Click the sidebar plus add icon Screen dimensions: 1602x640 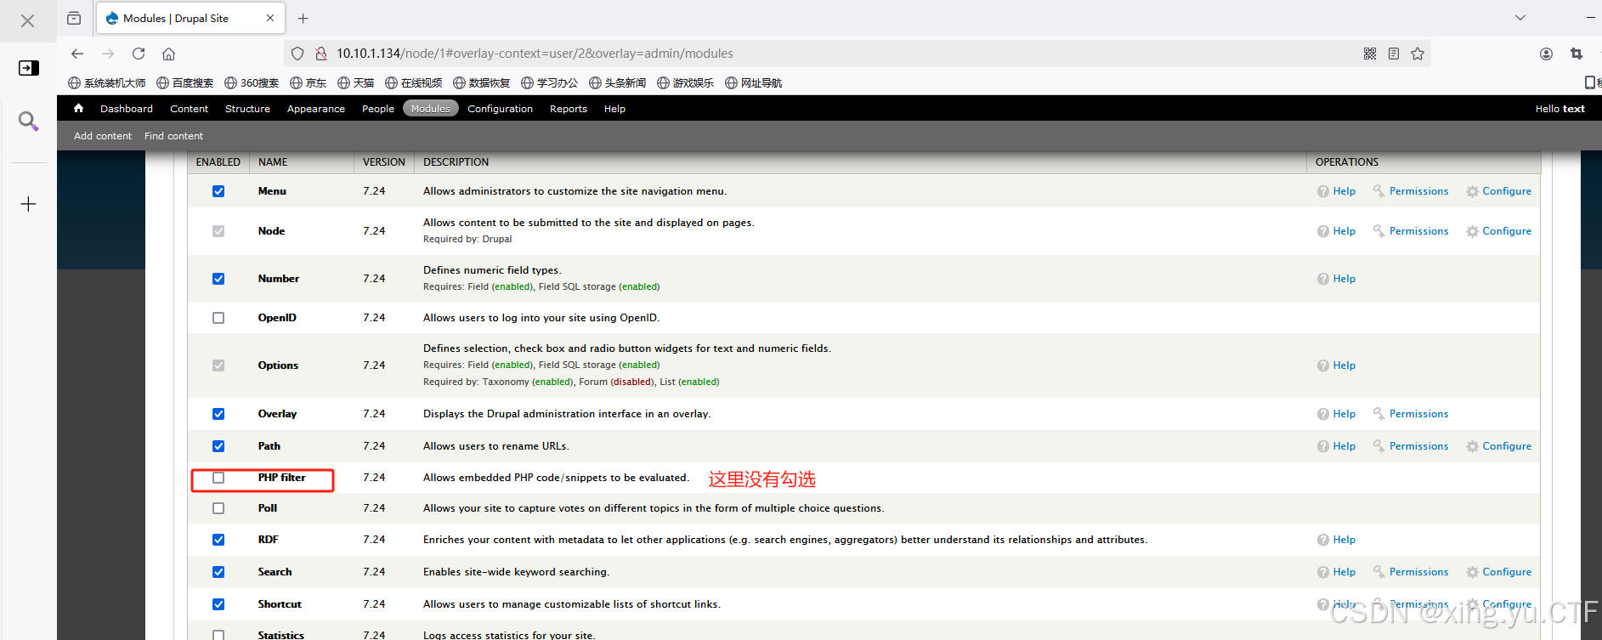click(x=28, y=204)
